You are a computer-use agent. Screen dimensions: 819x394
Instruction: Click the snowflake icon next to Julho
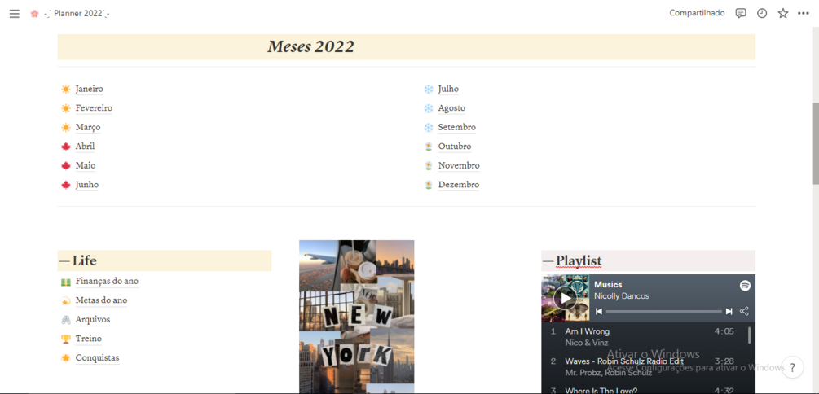point(429,90)
